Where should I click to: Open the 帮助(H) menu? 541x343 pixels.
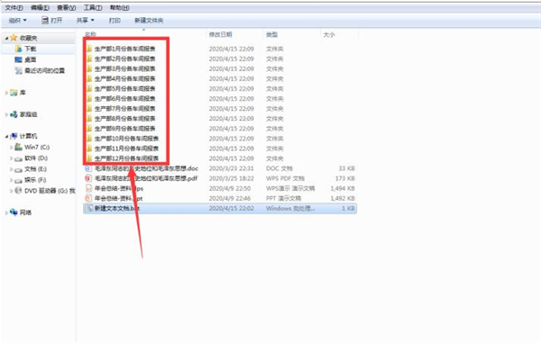[x=120, y=7]
